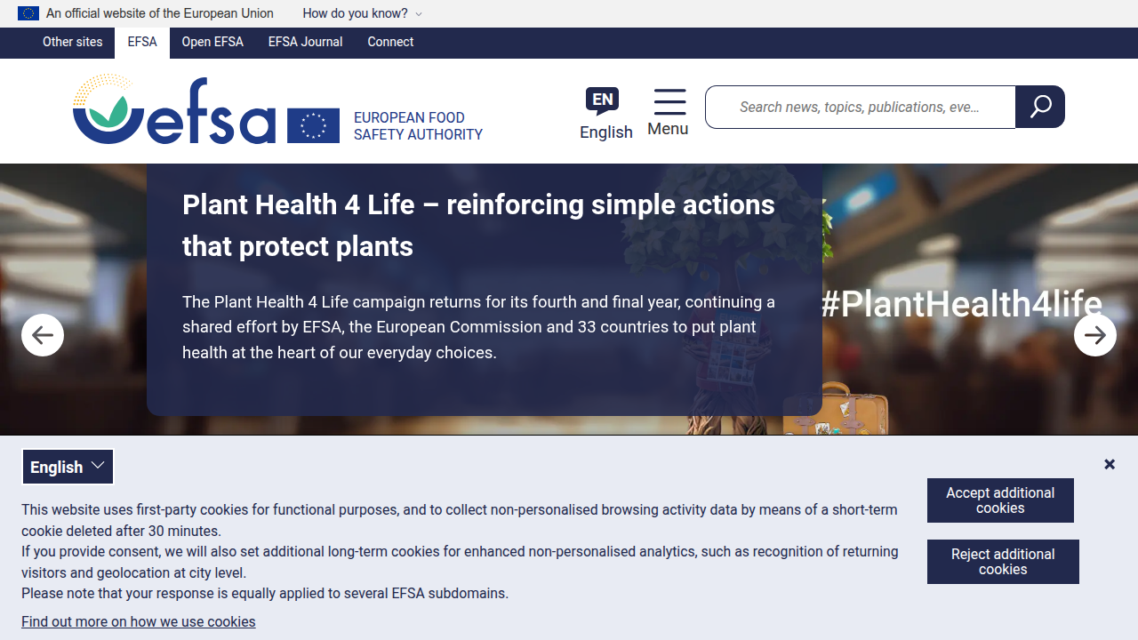Viewport: 1138px width, 640px height.
Task: Focus the site search input field
Action: [861, 107]
